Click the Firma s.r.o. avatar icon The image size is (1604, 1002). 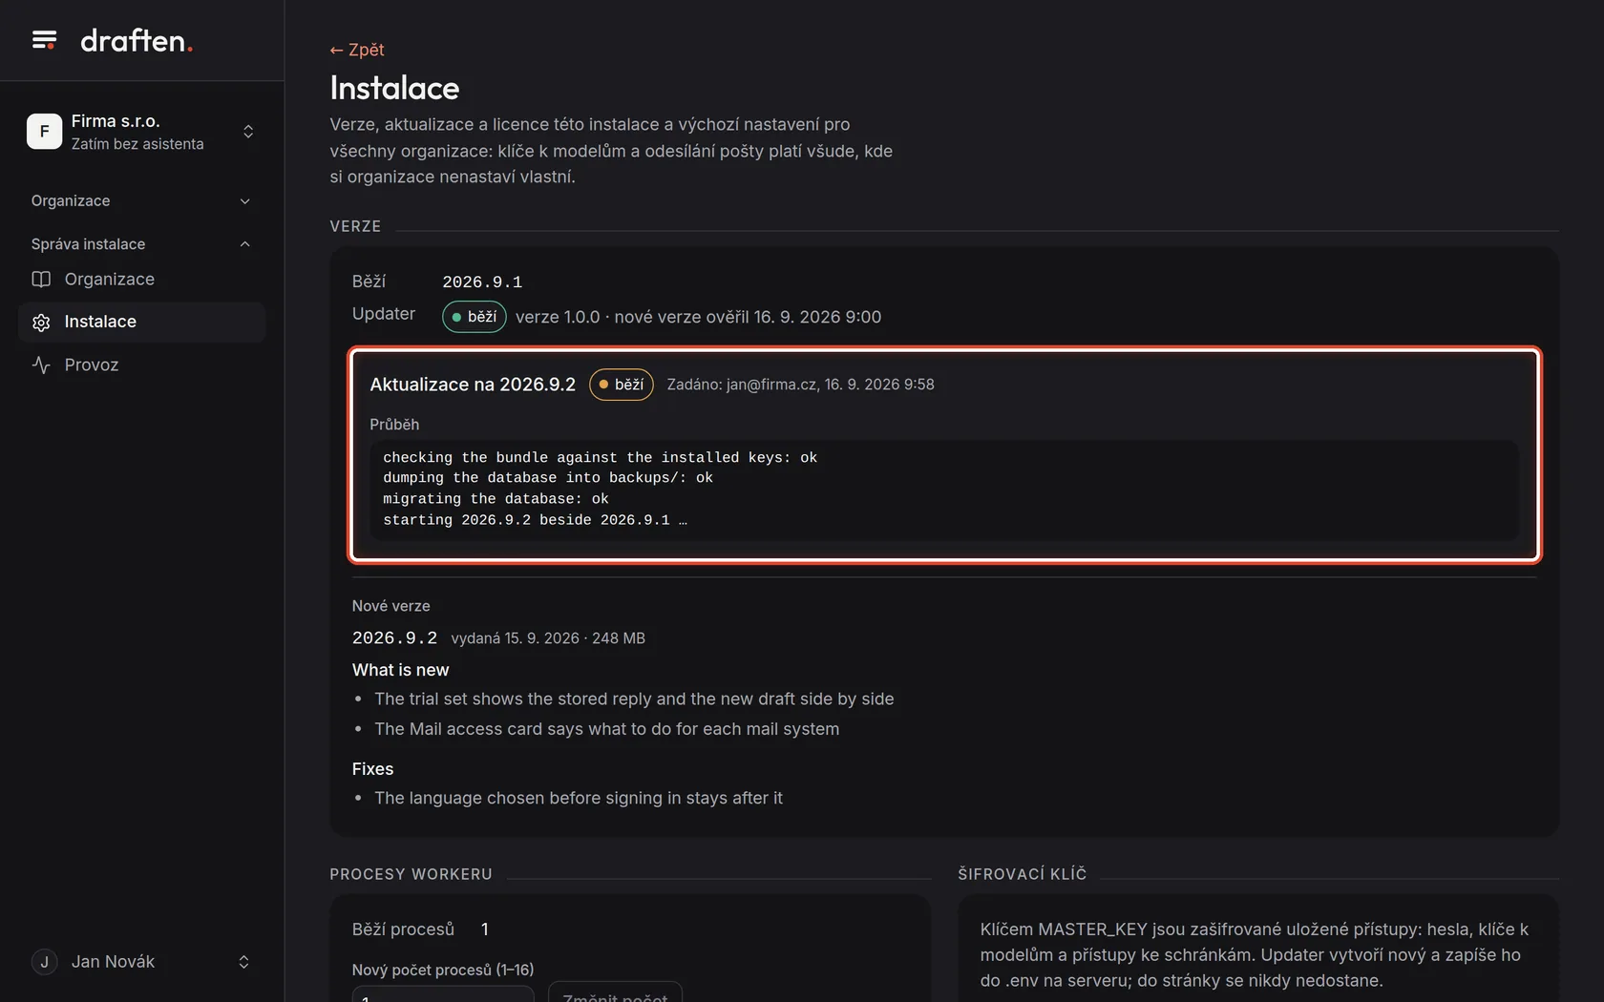pos(44,132)
